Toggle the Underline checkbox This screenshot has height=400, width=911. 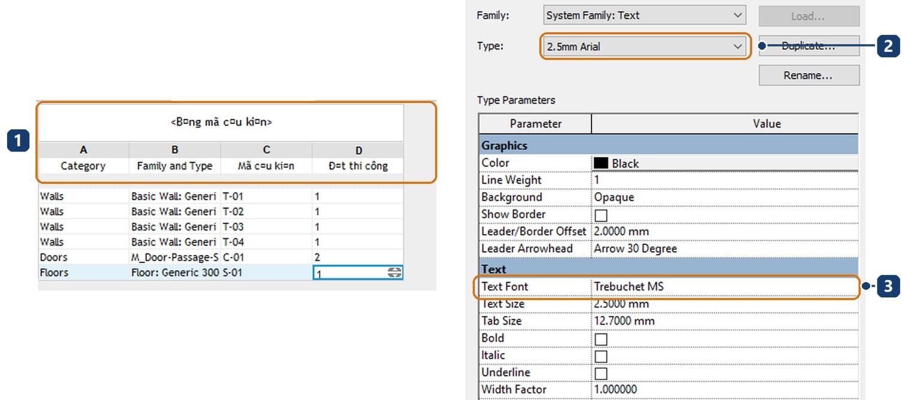[x=601, y=373]
